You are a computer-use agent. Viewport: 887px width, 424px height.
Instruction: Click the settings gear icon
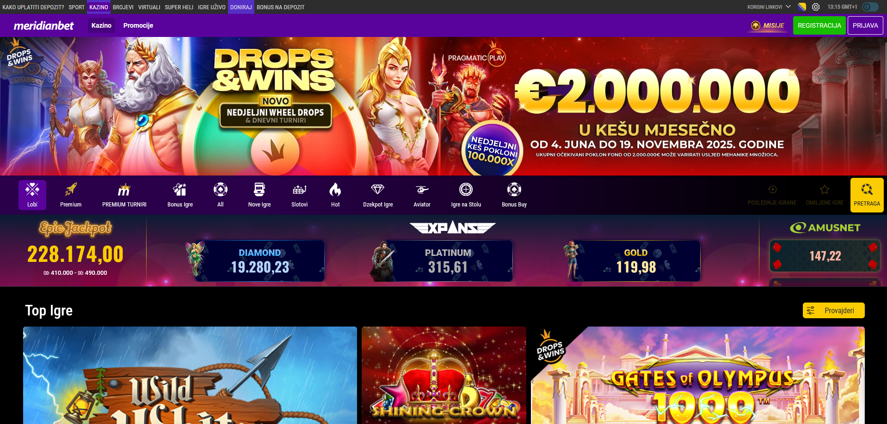[x=816, y=7]
